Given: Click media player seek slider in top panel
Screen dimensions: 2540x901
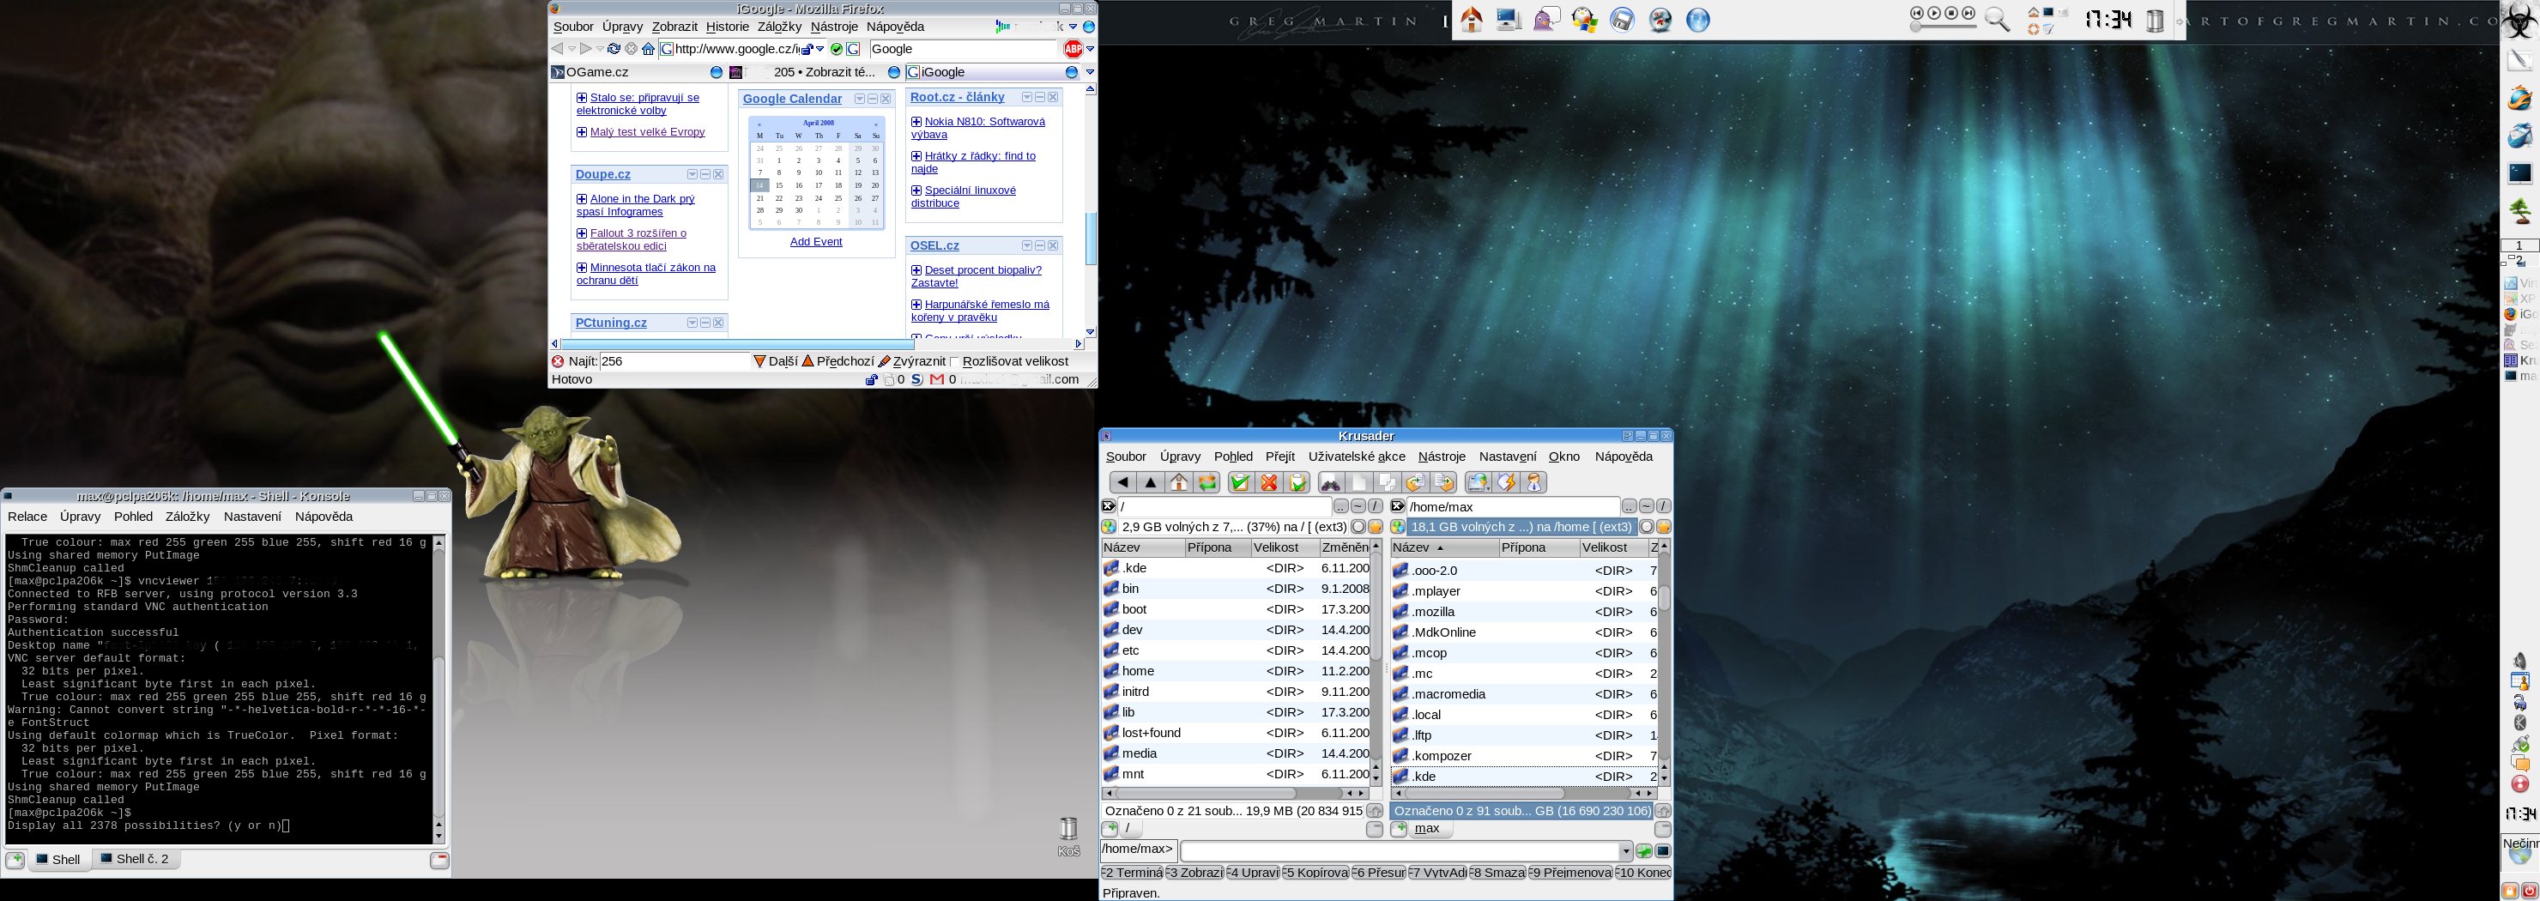Looking at the screenshot, I should [x=1943, y=27].
